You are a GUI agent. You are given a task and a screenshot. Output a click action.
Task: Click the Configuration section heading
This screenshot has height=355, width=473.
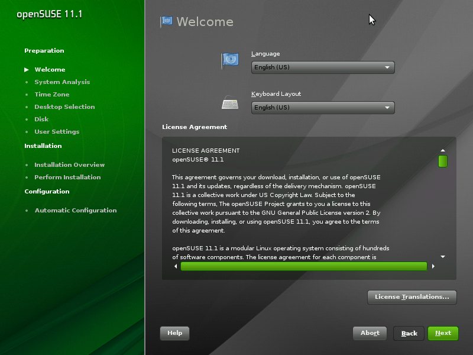[x=47, y=191]
